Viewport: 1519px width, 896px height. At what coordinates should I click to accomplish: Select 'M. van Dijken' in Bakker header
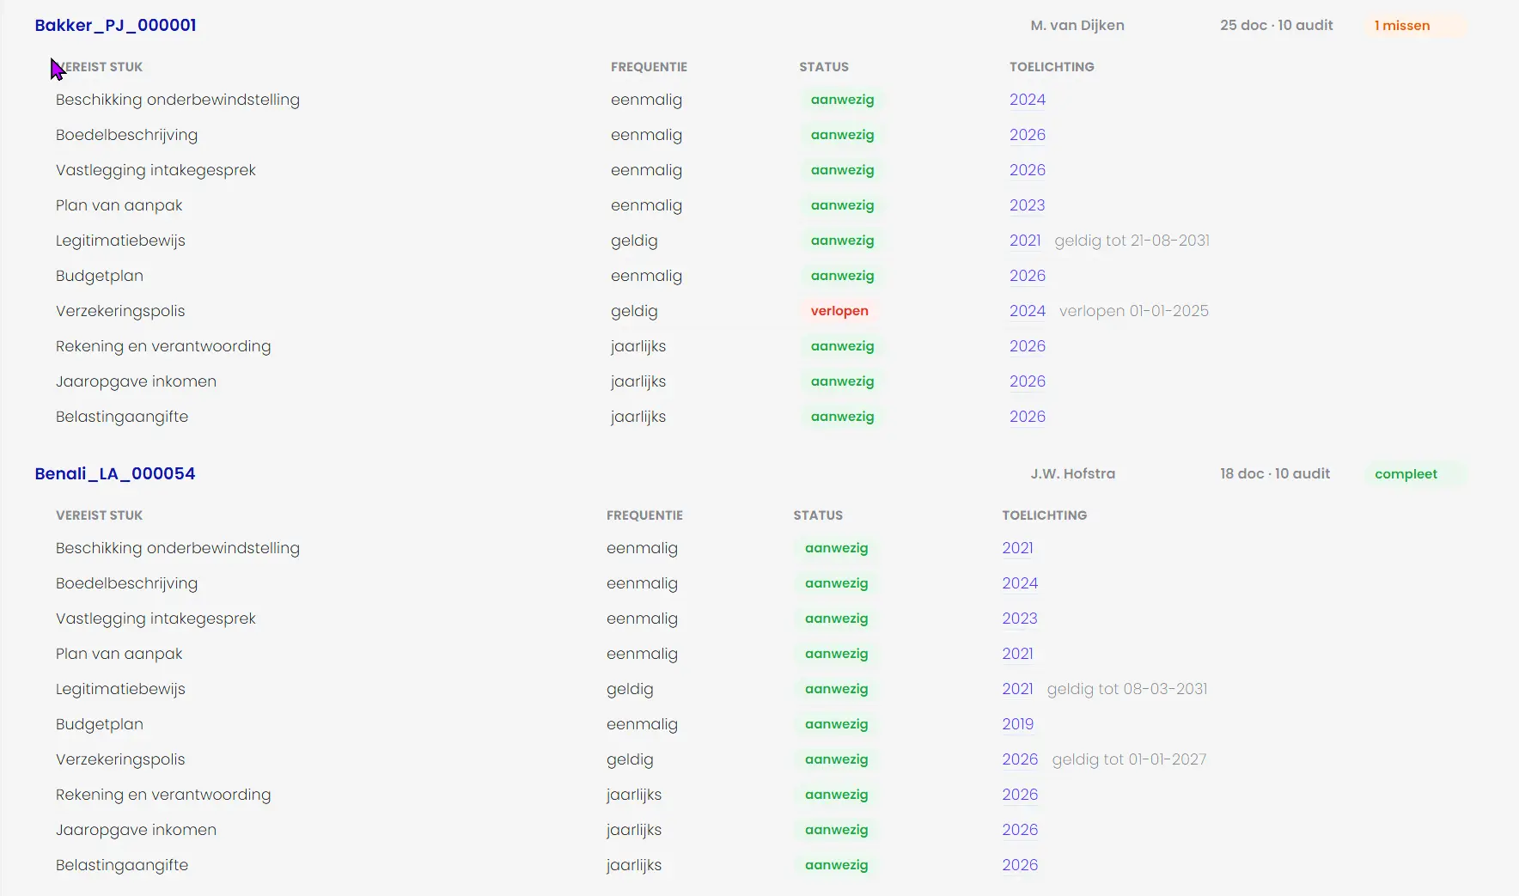[1077, 26]
